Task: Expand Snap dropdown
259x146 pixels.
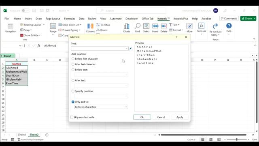Action: [31, 30]
